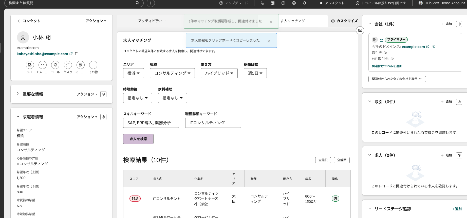The image size is (467, 218).
Task: Click the 全解除 button
Action: (x=342, y=160)
